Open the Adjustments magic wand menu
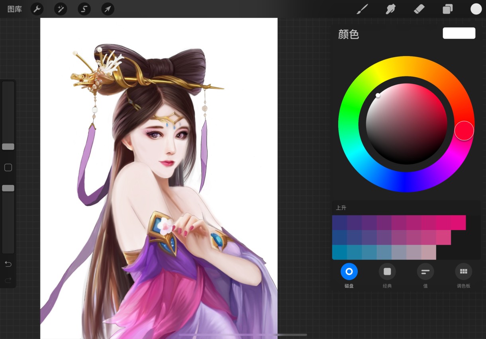 pos(61,9)
